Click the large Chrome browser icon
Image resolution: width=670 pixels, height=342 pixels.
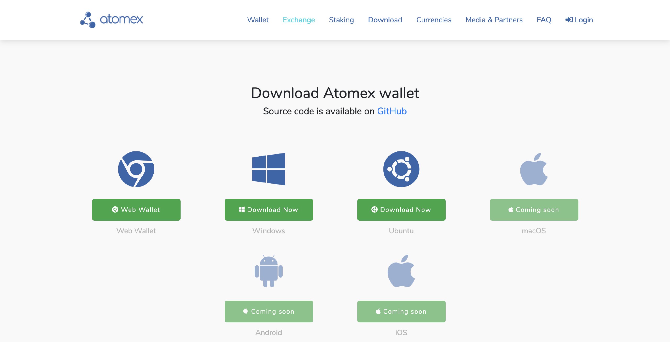pyautogui.click(x=136, y=169)
